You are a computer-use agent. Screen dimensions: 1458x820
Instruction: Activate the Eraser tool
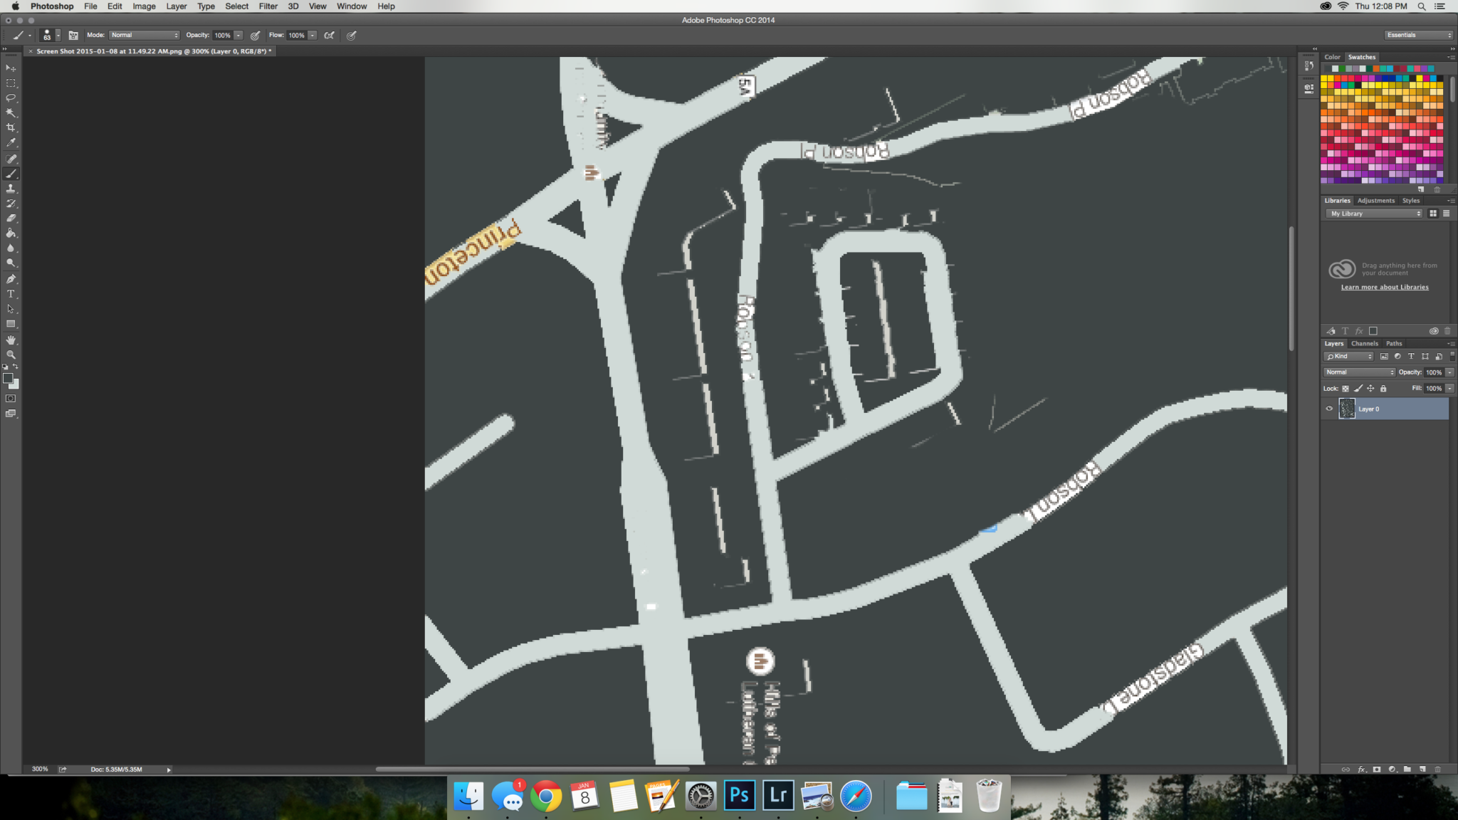[x=11, y=219]
